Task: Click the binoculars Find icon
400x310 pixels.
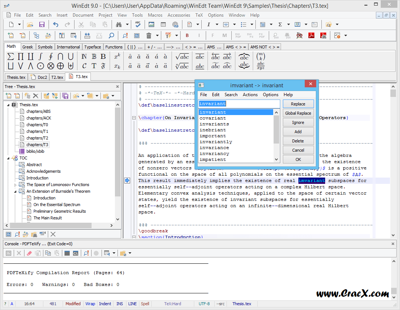Action: click(119, 24)
